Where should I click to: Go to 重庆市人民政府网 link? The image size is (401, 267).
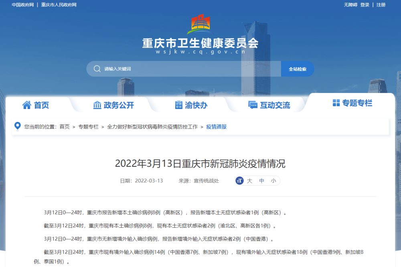59,5
